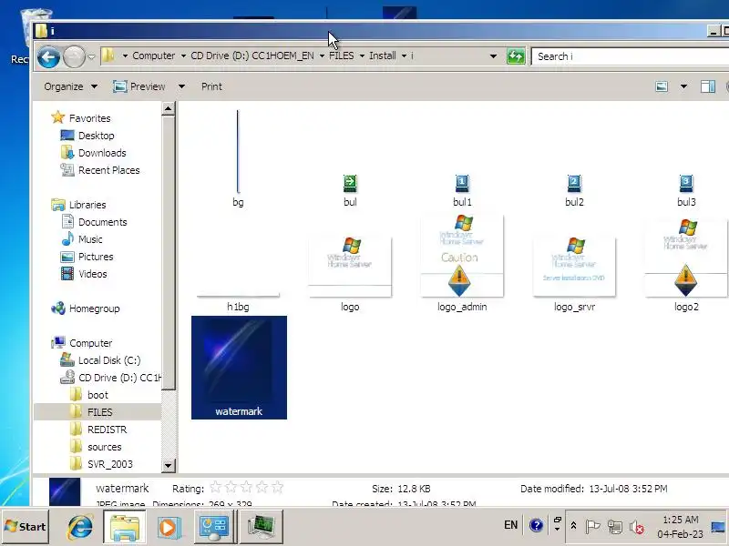The image size is (729, 546).
Task: Open address bar history dropdown arrow
Action: pyautogui.click(x=493, y=56)
